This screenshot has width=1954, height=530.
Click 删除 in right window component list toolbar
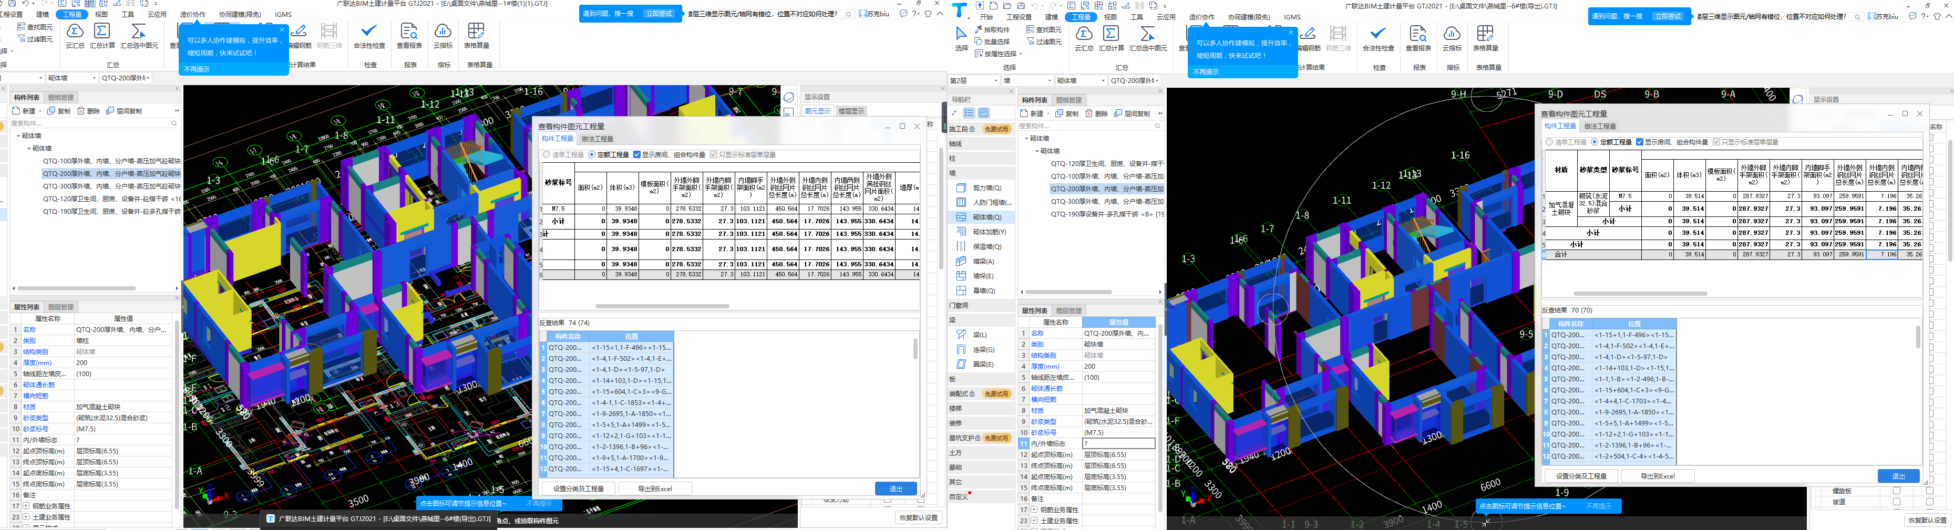click(1096, 114)
